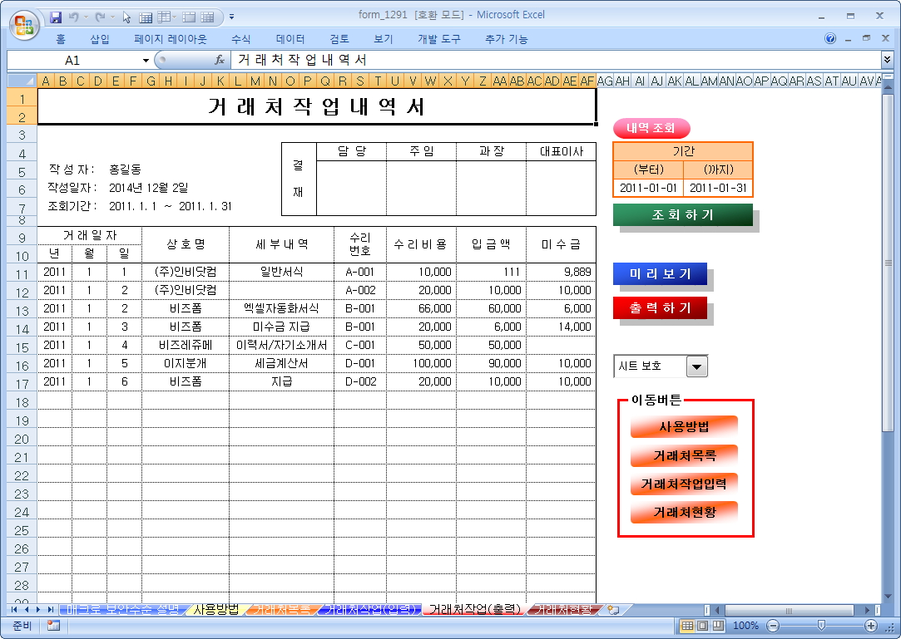Click the fx insert function icon
The width and height of the screenshot is (901, 639).
coord(220,60)
